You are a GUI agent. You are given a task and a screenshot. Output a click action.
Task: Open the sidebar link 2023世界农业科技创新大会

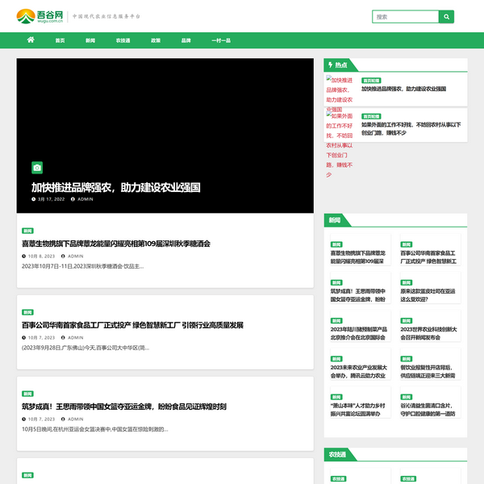tap(428, 332)
